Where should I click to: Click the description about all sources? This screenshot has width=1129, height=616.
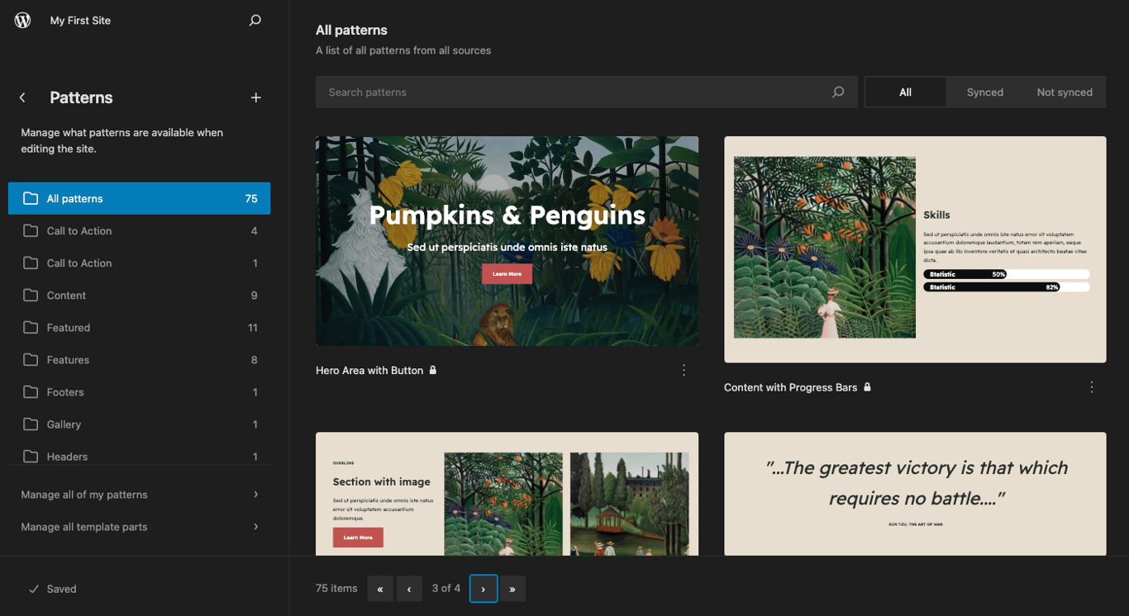click(403, 50)
